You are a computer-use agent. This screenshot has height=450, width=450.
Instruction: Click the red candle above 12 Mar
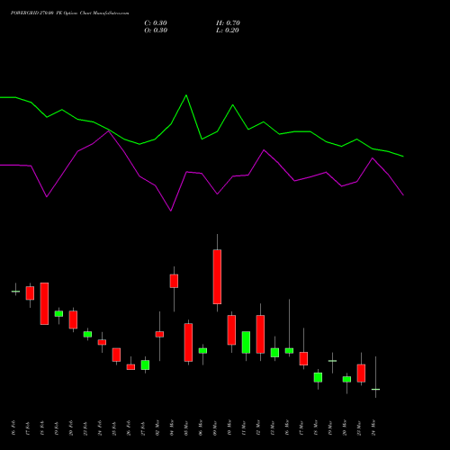(x=260, y=334)
